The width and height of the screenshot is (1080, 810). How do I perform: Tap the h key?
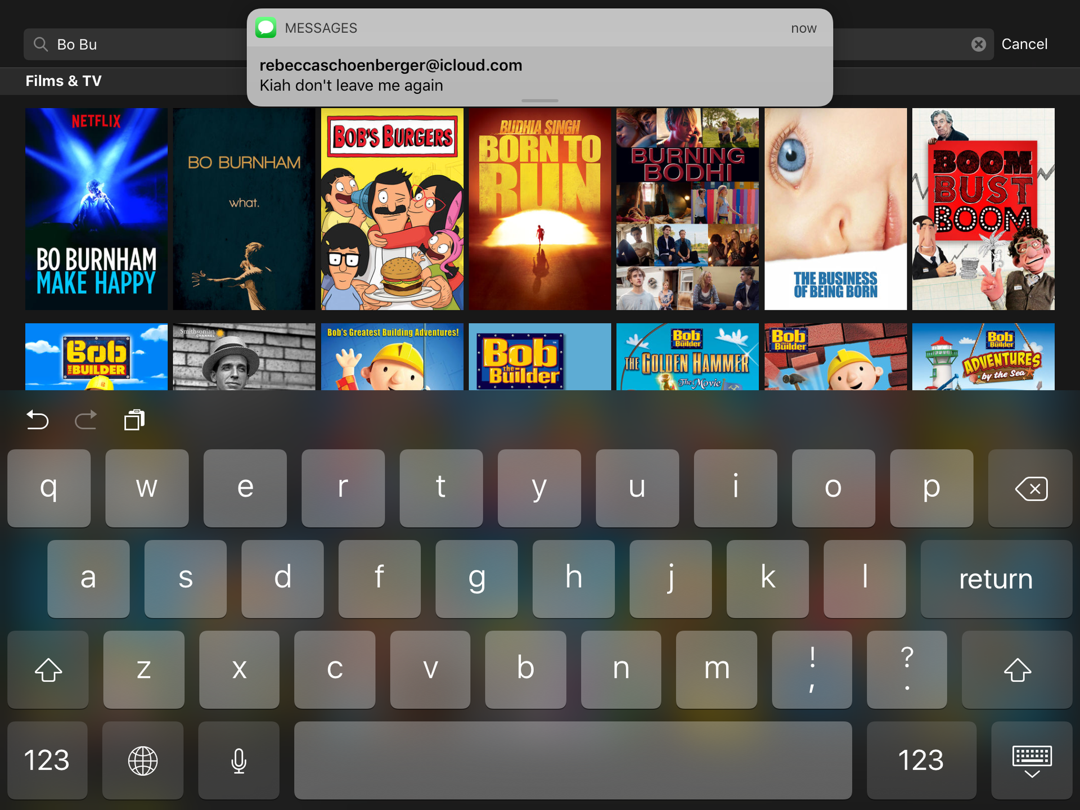click(574, 579)
